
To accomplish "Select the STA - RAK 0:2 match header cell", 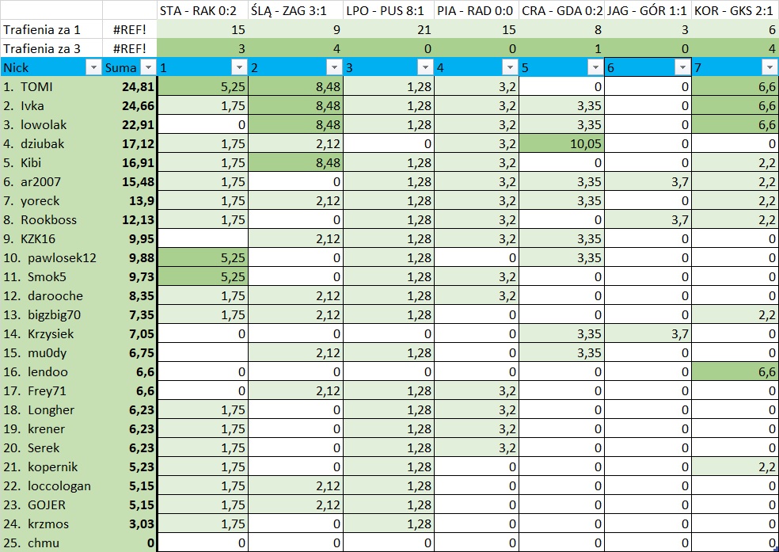I will pos(202,10).
